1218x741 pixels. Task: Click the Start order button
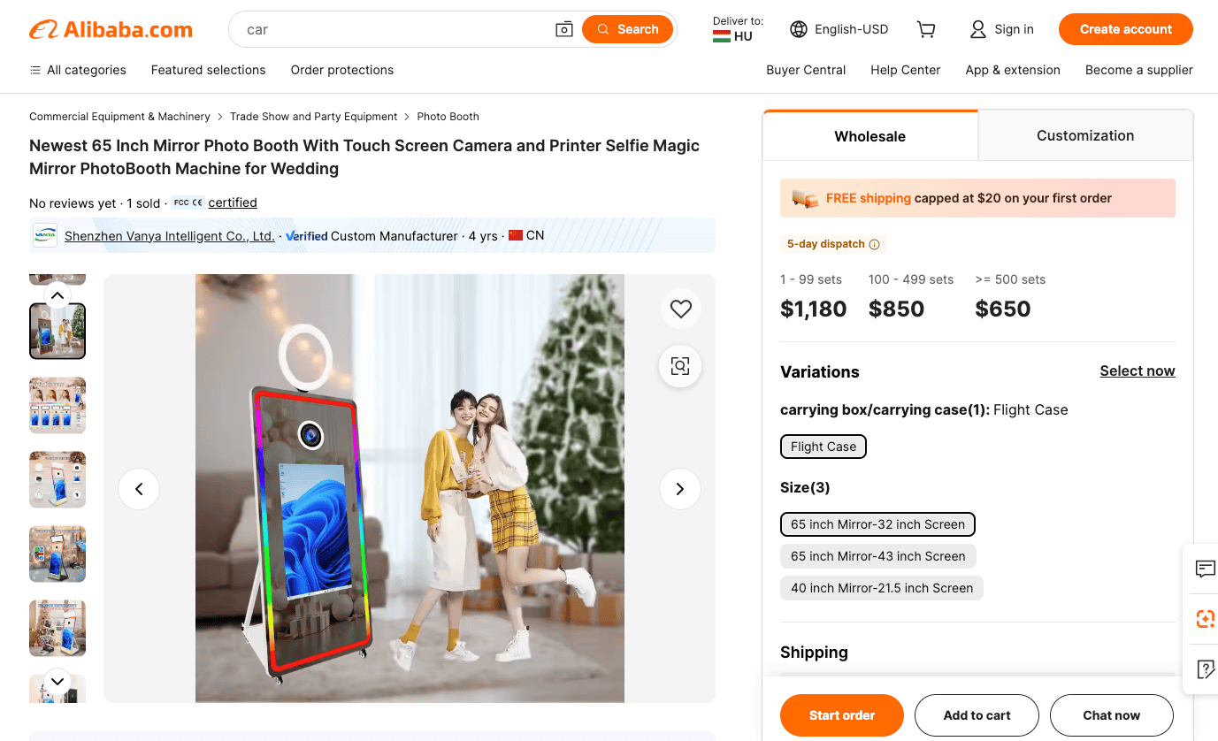(842, 715)
